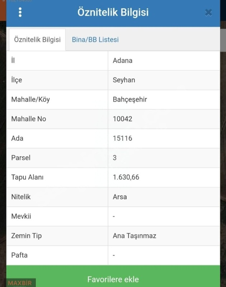Select the Pafta row label
The image size is (226, 287).
coord(19,255)
